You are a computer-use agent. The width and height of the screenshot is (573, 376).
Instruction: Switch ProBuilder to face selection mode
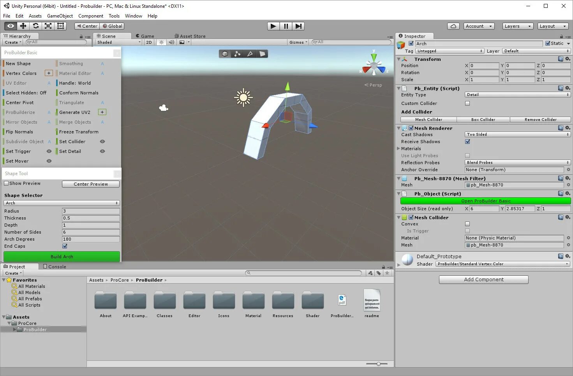[262, 54]
